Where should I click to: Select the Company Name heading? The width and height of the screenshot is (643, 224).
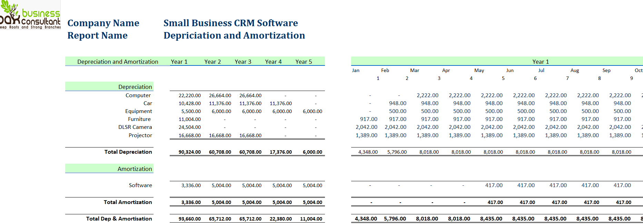[x=103, y=23]
